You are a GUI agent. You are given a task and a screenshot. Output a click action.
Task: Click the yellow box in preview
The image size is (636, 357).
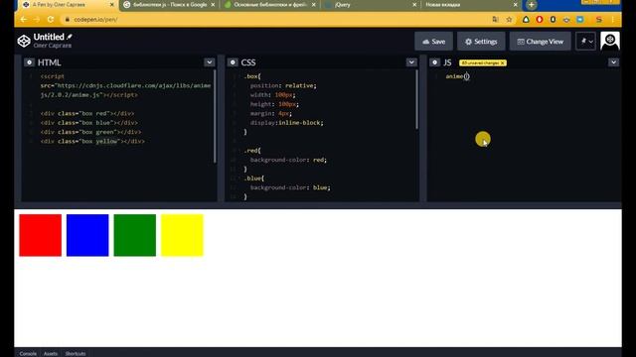pos(182,235)
